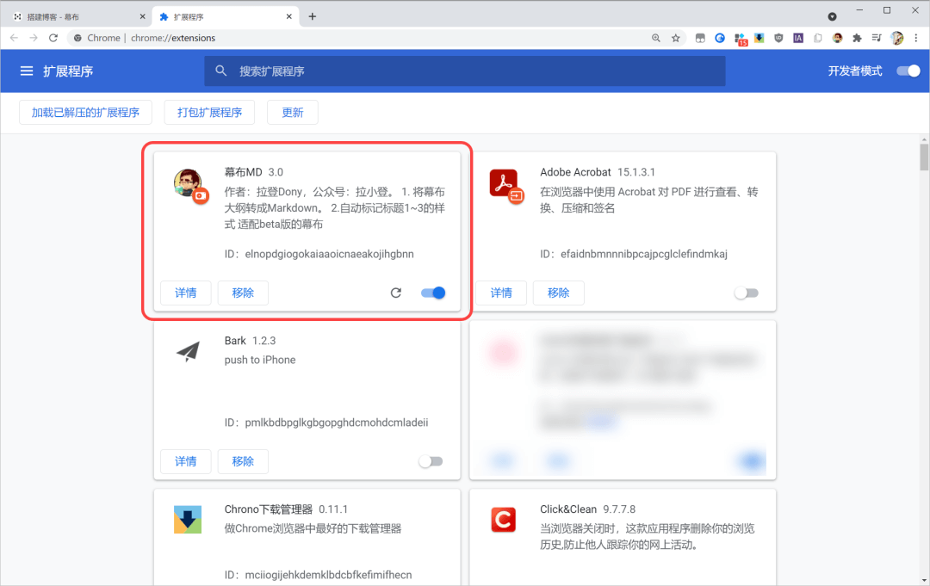The image size is (930, 586).
Task: Select the 扩展程序 browser tab
Action: click(226, 16)
